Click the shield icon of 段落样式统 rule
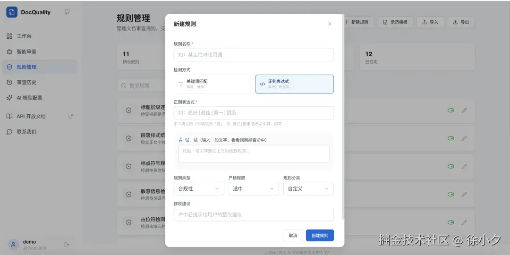Viewport: 510px width, 255px height. coord(129,138)
